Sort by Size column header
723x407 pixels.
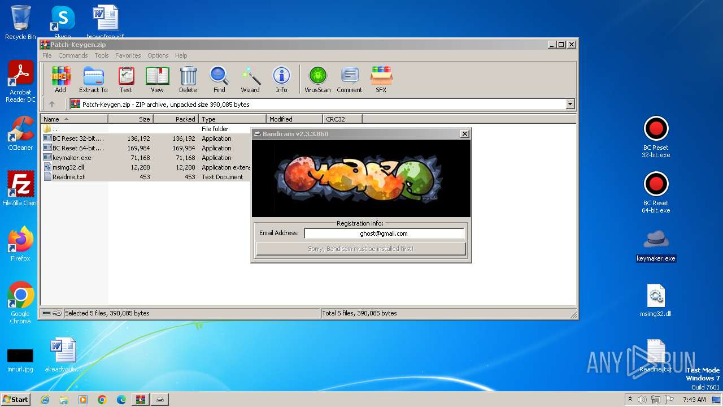click(130, 119)
